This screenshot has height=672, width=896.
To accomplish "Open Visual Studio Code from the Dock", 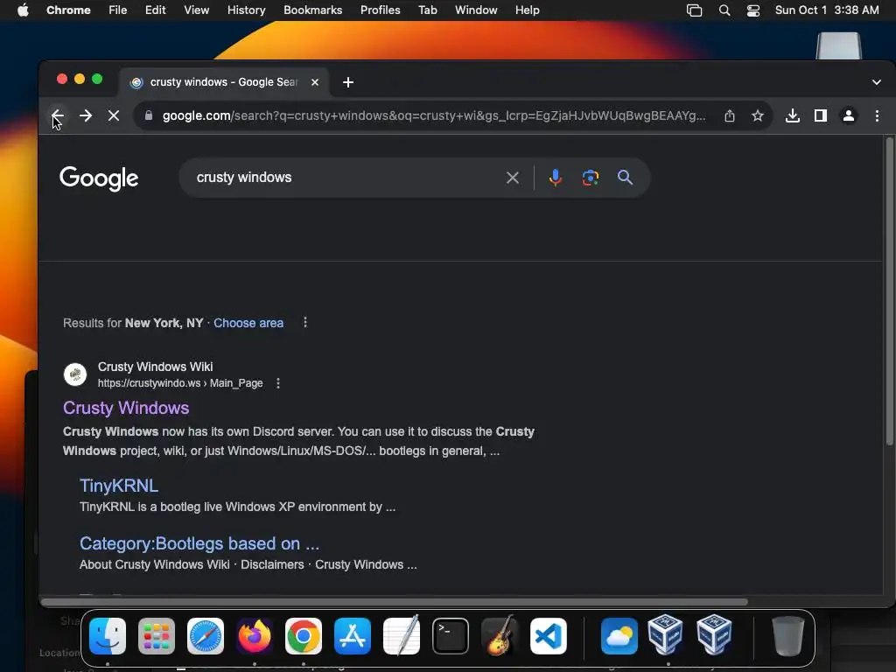I will [x=549, y=636].
